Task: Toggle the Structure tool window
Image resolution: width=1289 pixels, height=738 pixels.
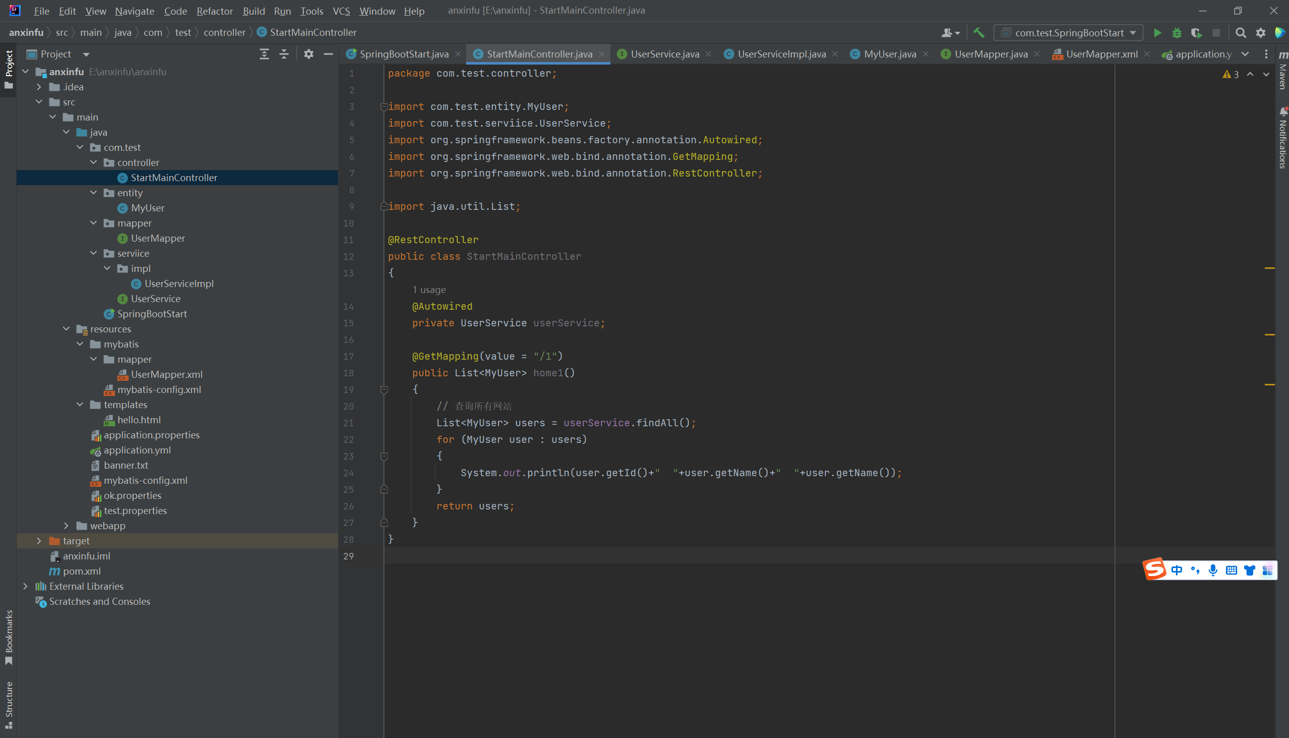Action: pos(9,705)
